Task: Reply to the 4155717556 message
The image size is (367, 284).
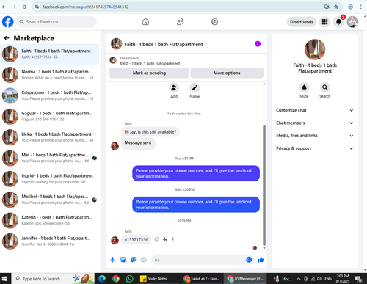Action: coord(165,239)
